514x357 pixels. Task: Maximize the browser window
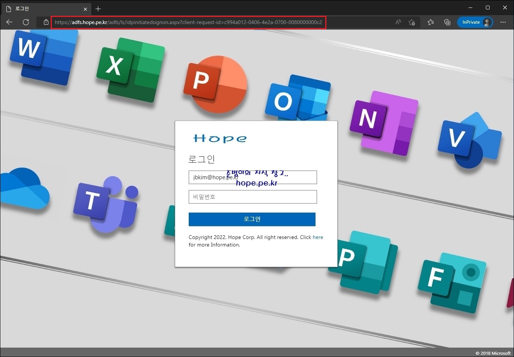point(487,8)
